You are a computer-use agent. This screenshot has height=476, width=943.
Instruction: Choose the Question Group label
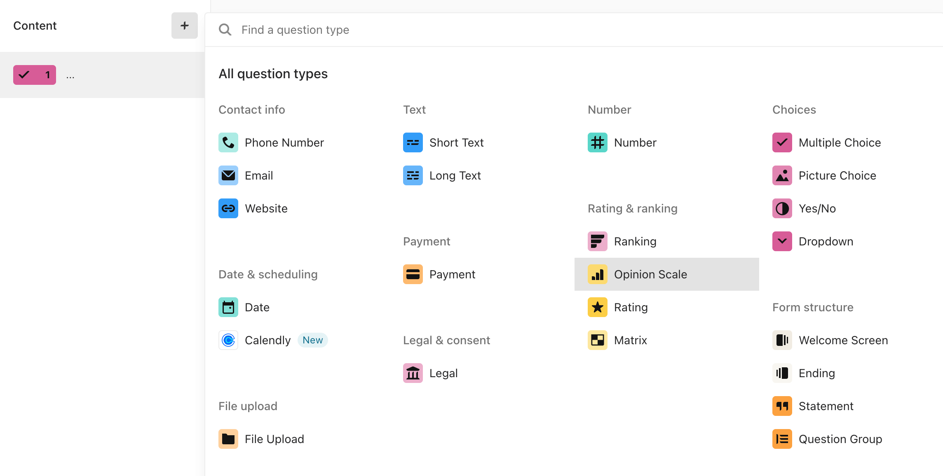(x=840, y=439)
